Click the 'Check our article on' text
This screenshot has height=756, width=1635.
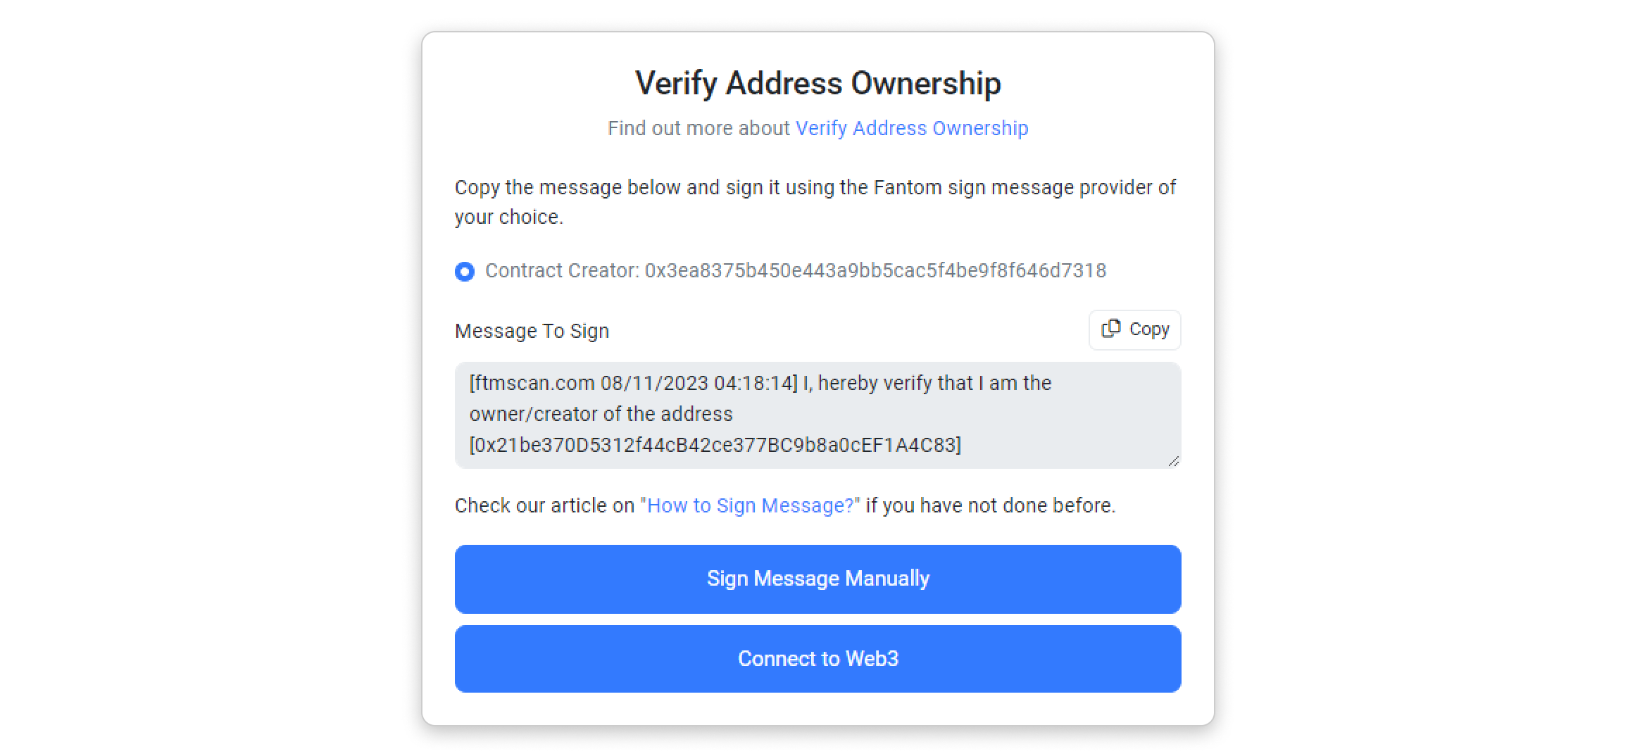click(x=544, y=505)
